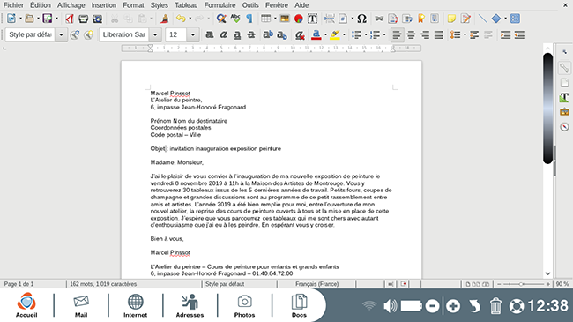The height and width of the screenshot is (322, 573).
Task: Clear direct formatting icon
Action: coord(300,34)
